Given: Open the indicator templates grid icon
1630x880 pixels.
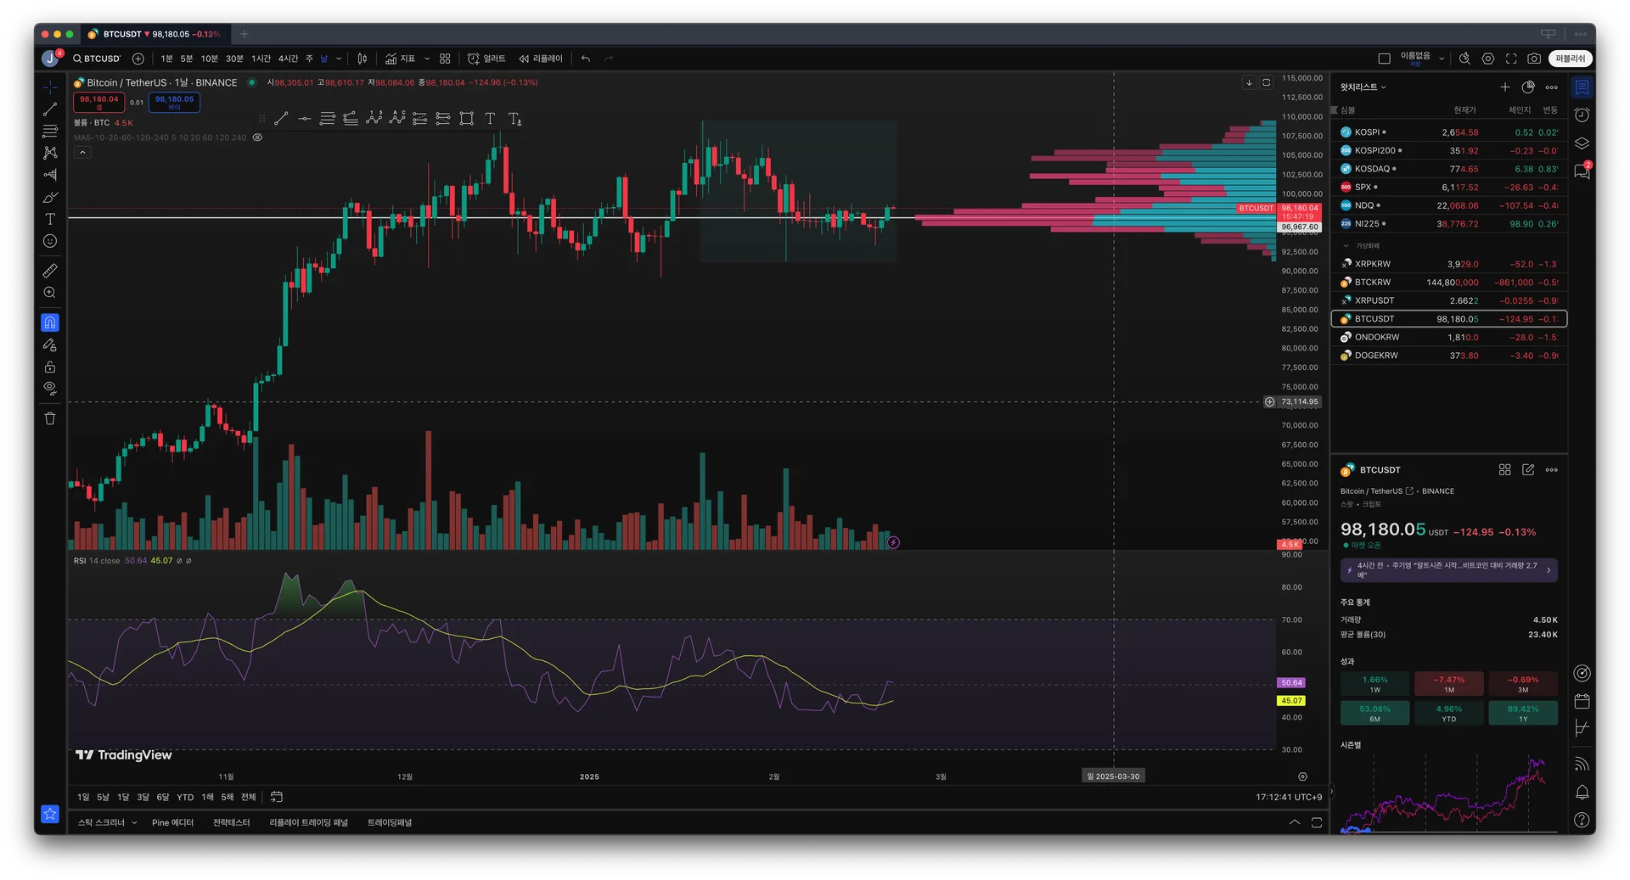Looking at the screenshot, I should pos(445,59).
